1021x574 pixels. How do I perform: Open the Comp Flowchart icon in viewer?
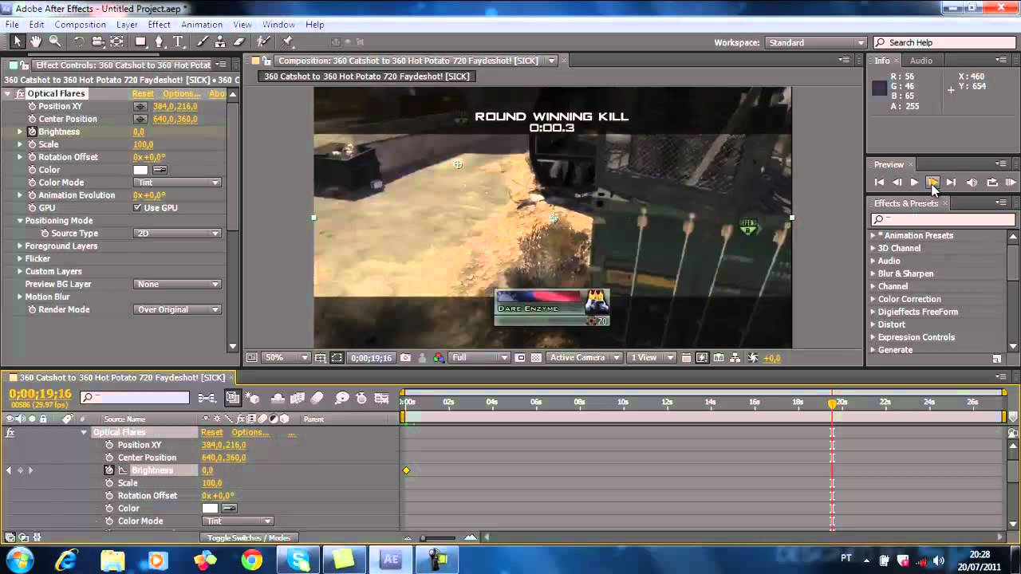click(x=735, y=358)
